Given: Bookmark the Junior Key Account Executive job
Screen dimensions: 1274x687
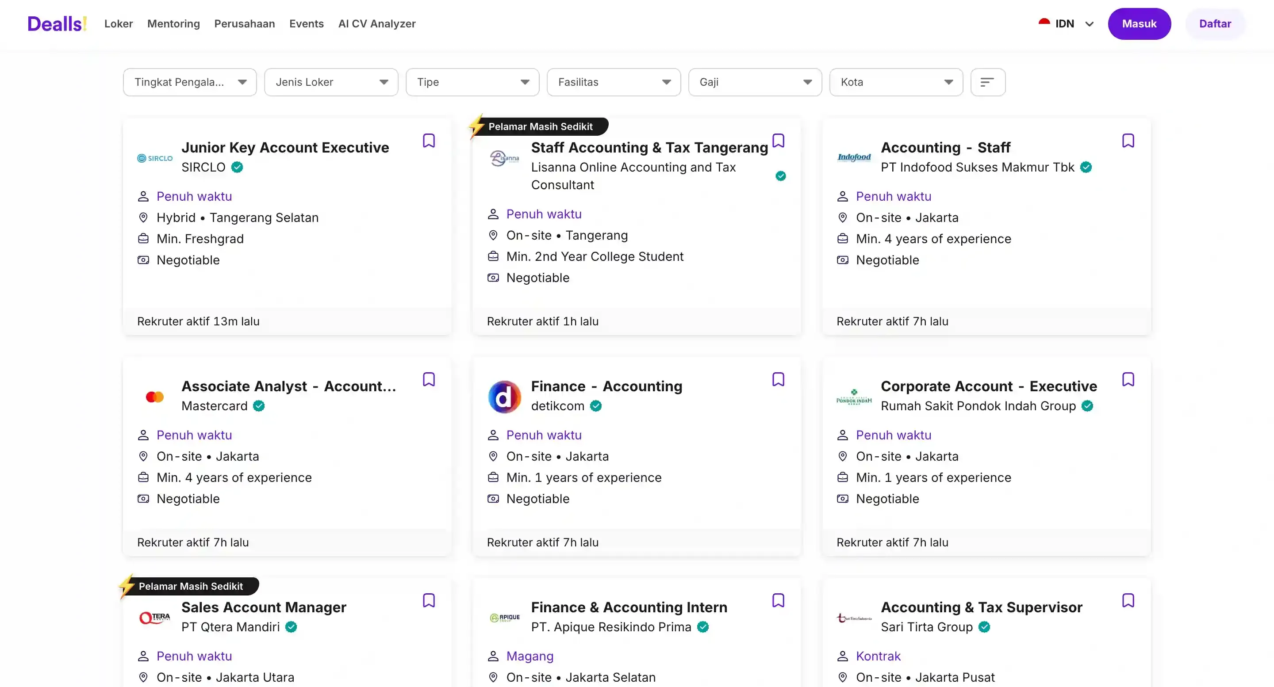Looking at the screenshot, I should click(429, 141).
